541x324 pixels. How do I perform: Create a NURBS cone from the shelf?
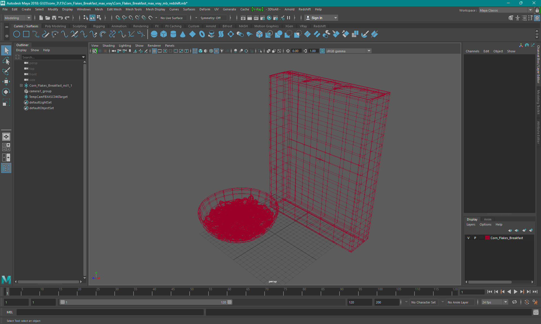click(183, 34)
